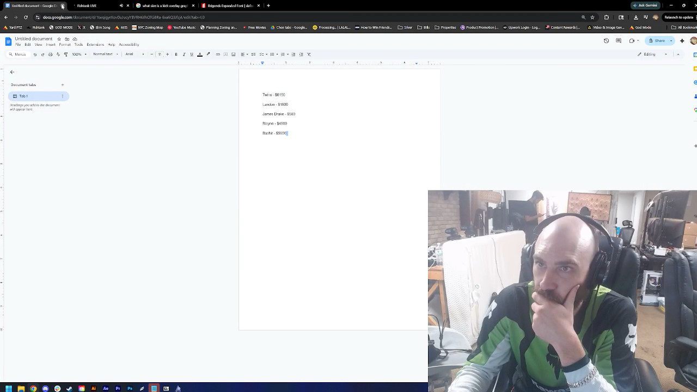Open the Google Docs home logo
The height and width of the screenshot is (392, 697).
[8, 41]
